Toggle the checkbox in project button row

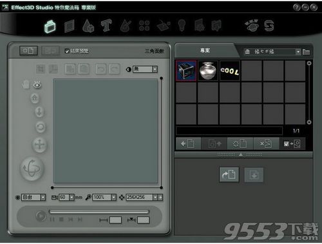point(286,144)
